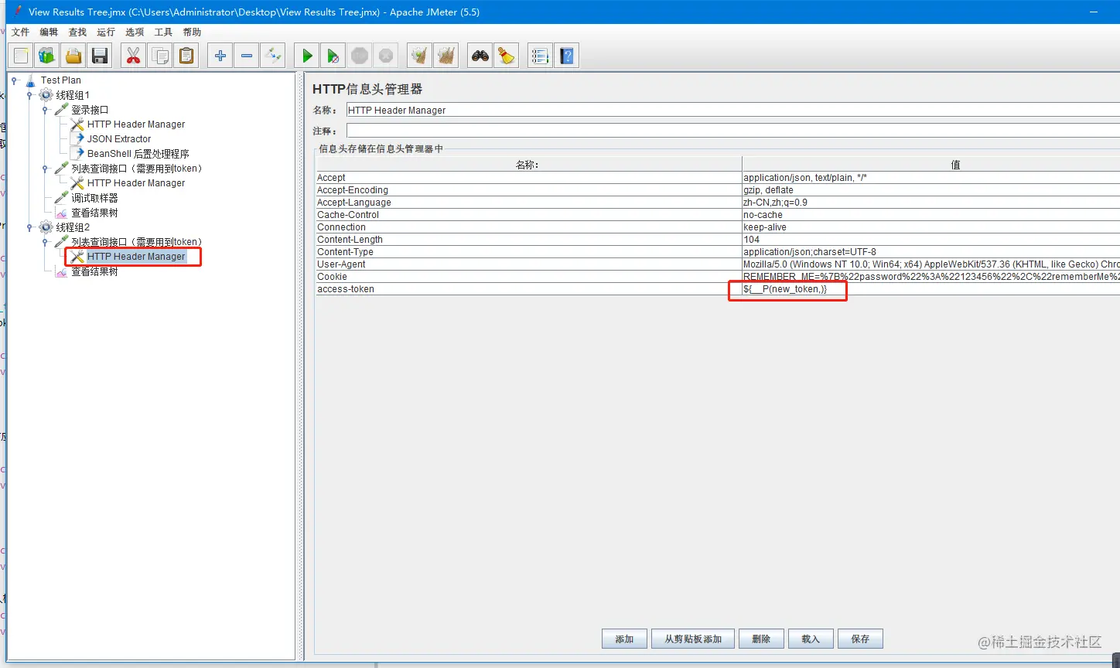Focus the 名称 field containing HTTP Header Manager
The height and width of the screenshot is (668, 1120).
pos(732,111)
